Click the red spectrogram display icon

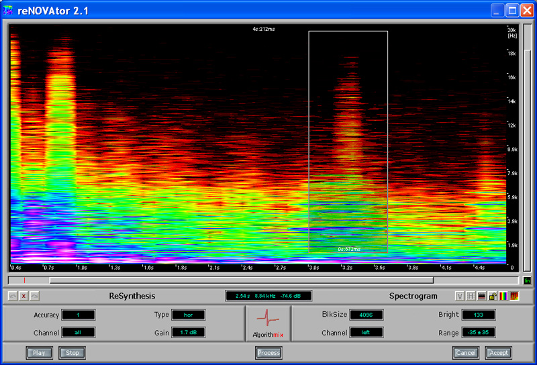tap(514, 296)
